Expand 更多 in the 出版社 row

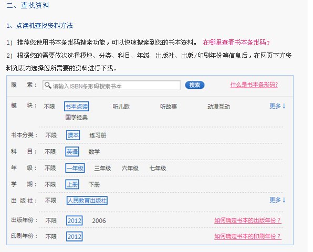pyautogui.click(x=277, y=199)
